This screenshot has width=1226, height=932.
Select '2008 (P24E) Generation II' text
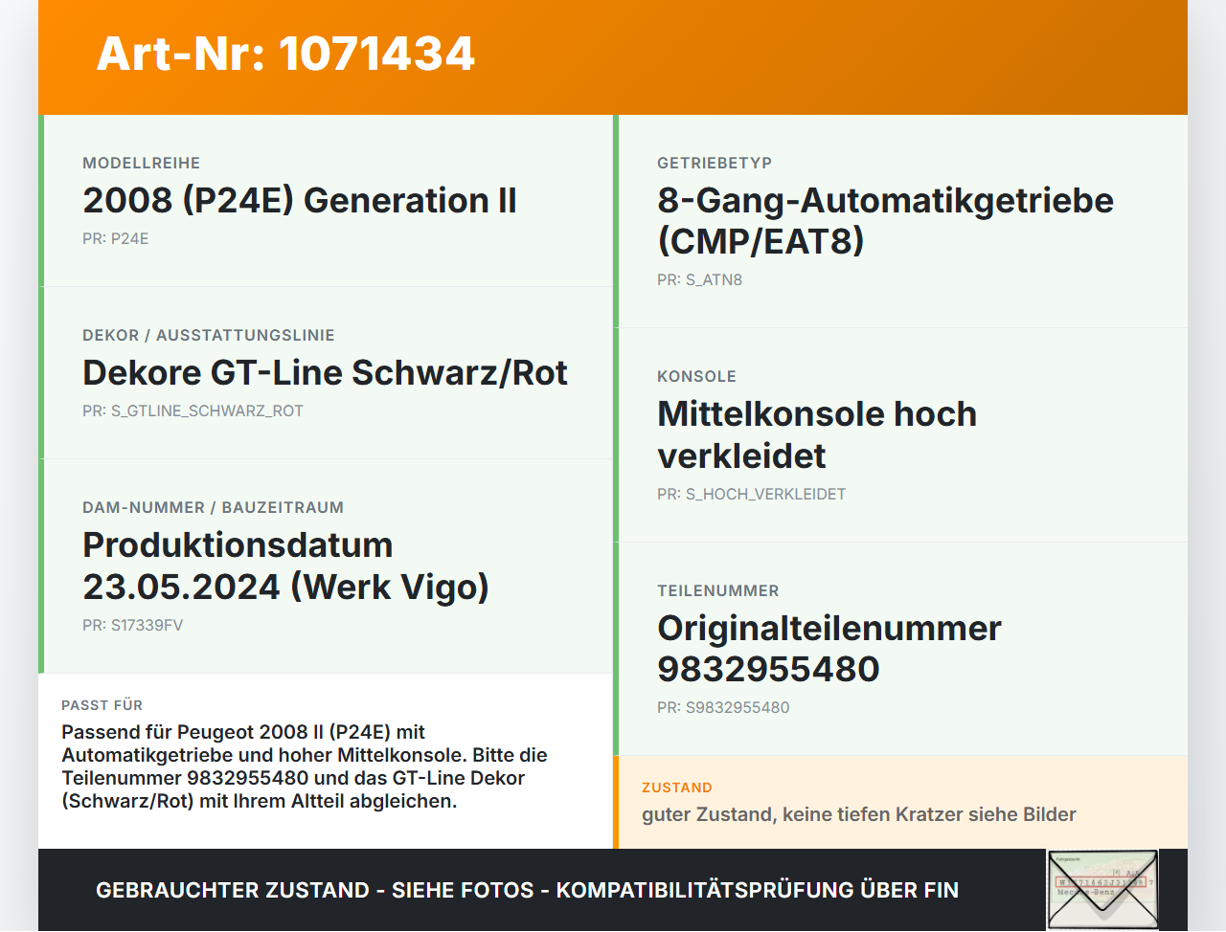[300, 200]
